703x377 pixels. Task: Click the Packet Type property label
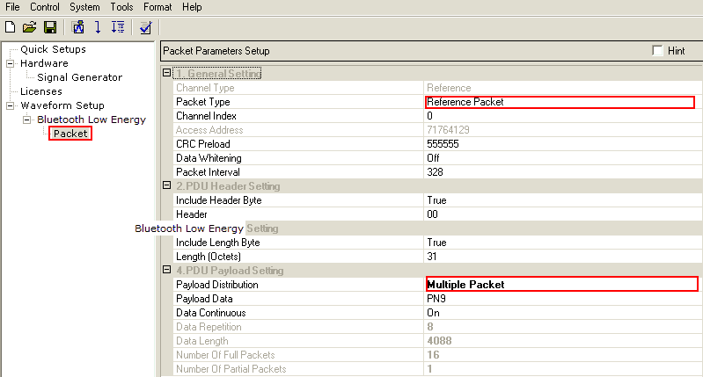click(x=202, y=102)
